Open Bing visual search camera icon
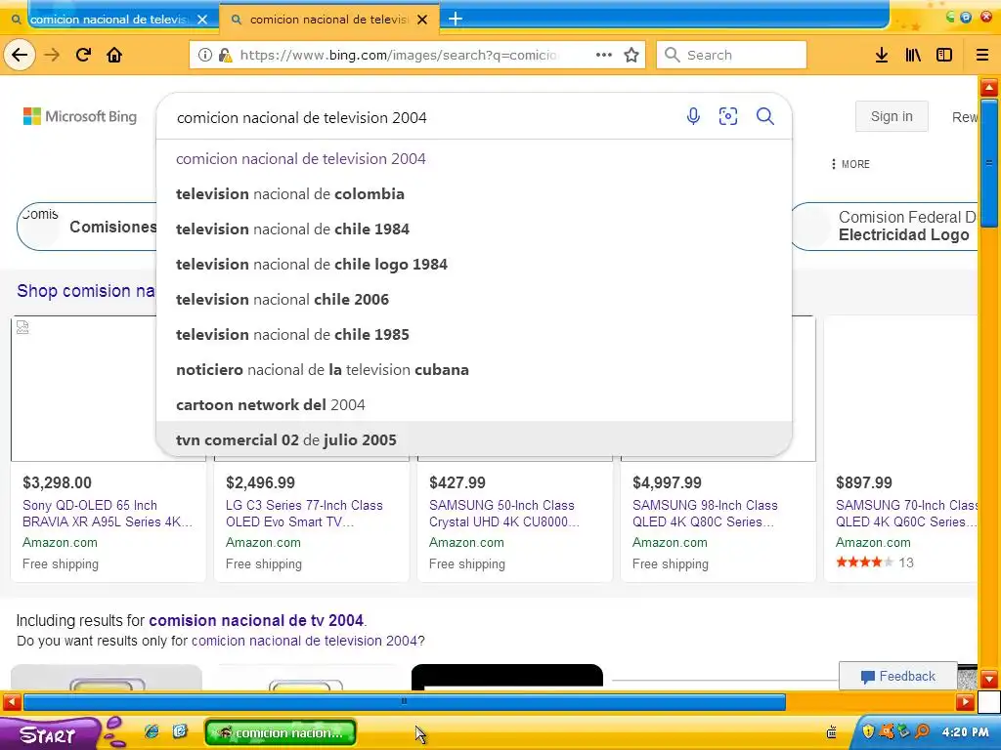The width and height of the screenshot is (1001, 750). tap(727, 116)
